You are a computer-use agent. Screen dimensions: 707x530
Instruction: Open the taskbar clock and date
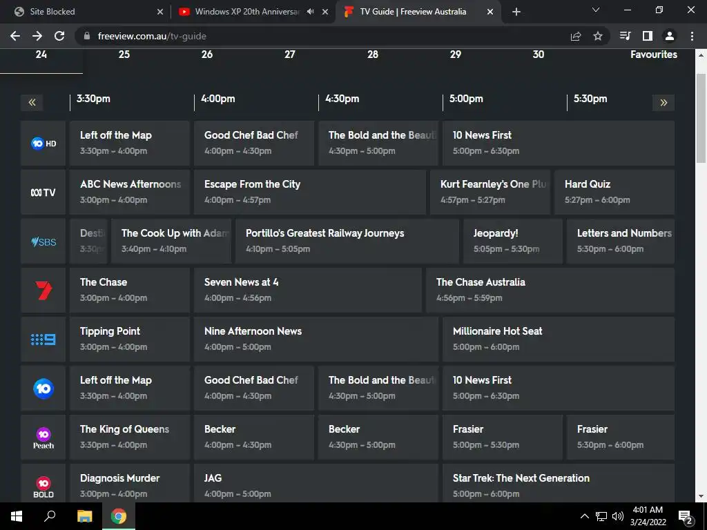(x=648, y=516)
